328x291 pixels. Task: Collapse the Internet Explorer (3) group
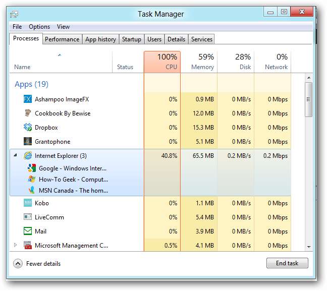15,155
